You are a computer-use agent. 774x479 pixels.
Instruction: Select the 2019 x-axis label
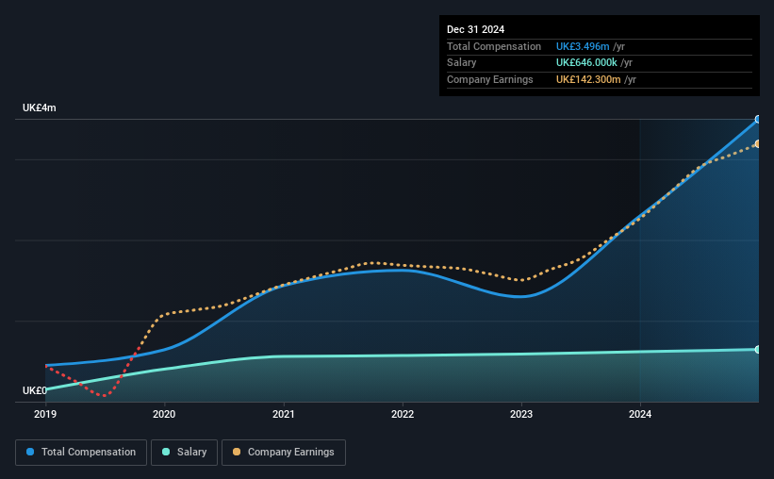point(45,414)
